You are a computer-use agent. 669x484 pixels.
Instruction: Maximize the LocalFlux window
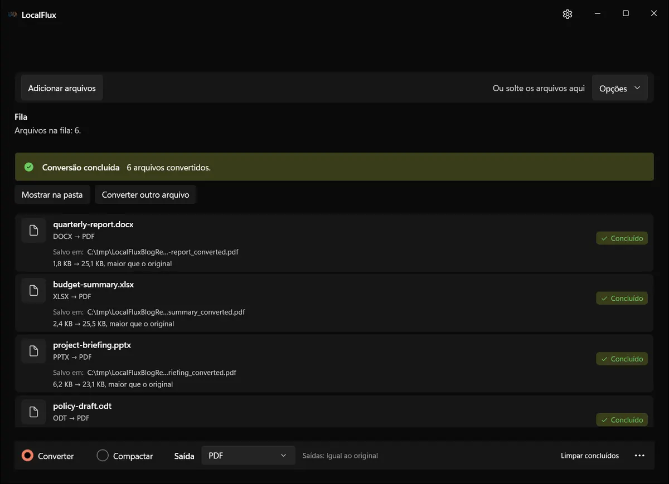click(x=626, y=14)
